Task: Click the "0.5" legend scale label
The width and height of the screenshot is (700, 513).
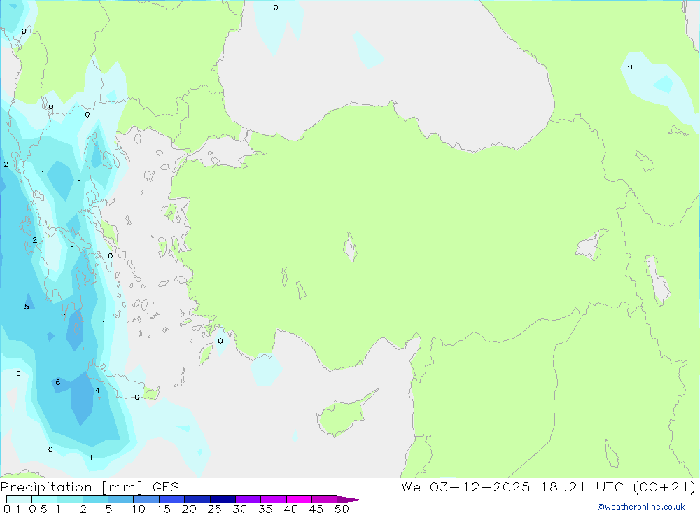Action: pyautogui.click(x=38, y=509)
